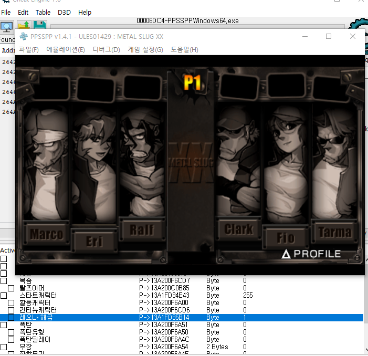
Task: Click address P->13A200F6A50 of 폭탄유형
Action: click(x=164, y=332)
